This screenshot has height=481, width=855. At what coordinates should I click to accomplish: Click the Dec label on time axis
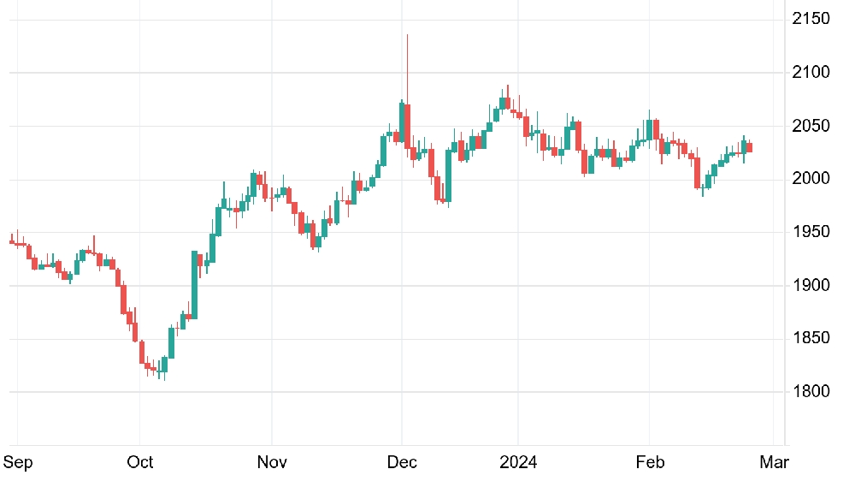click(402, 462)
